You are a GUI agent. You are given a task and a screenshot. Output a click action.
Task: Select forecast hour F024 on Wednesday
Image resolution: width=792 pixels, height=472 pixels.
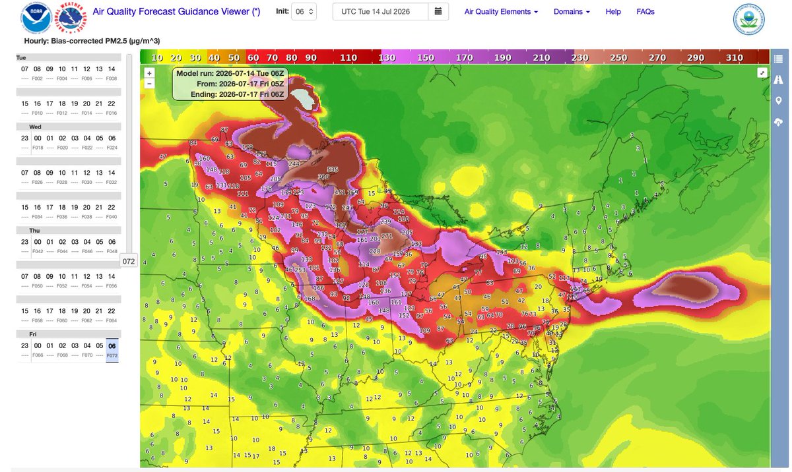tap(112, 148)
